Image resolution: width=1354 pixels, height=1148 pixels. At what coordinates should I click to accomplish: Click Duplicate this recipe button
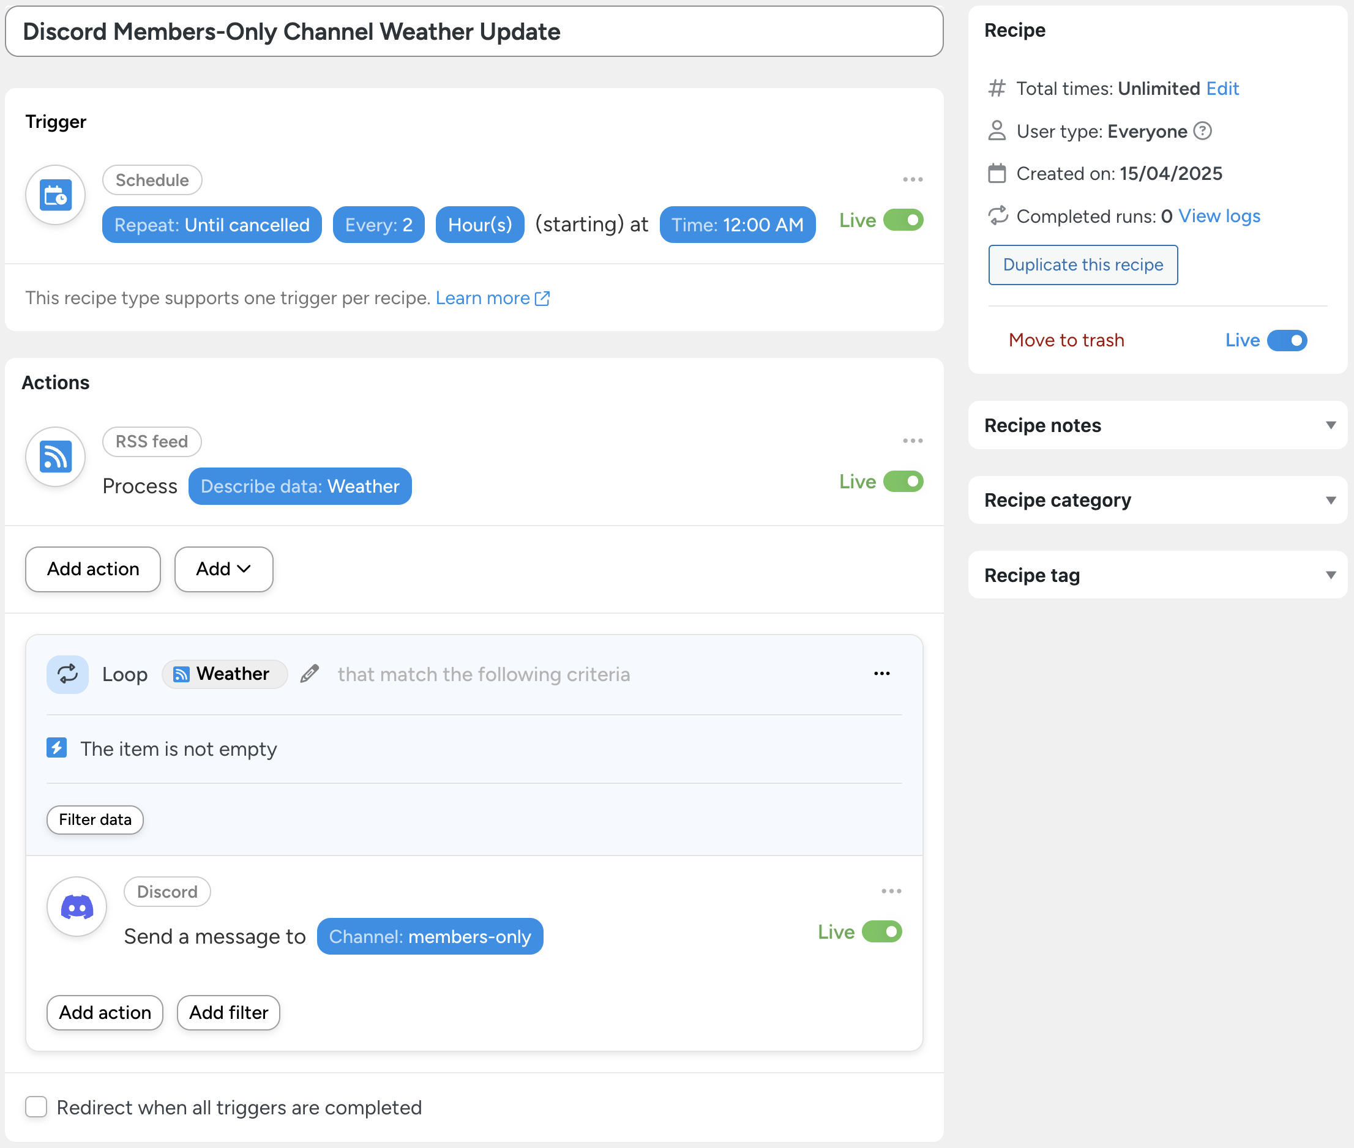coord(1083,265)
